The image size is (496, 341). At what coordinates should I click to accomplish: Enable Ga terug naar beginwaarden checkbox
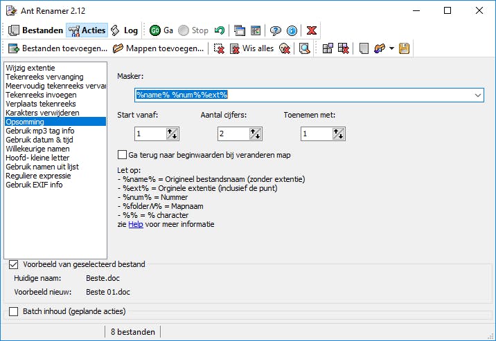pos(122,155)
